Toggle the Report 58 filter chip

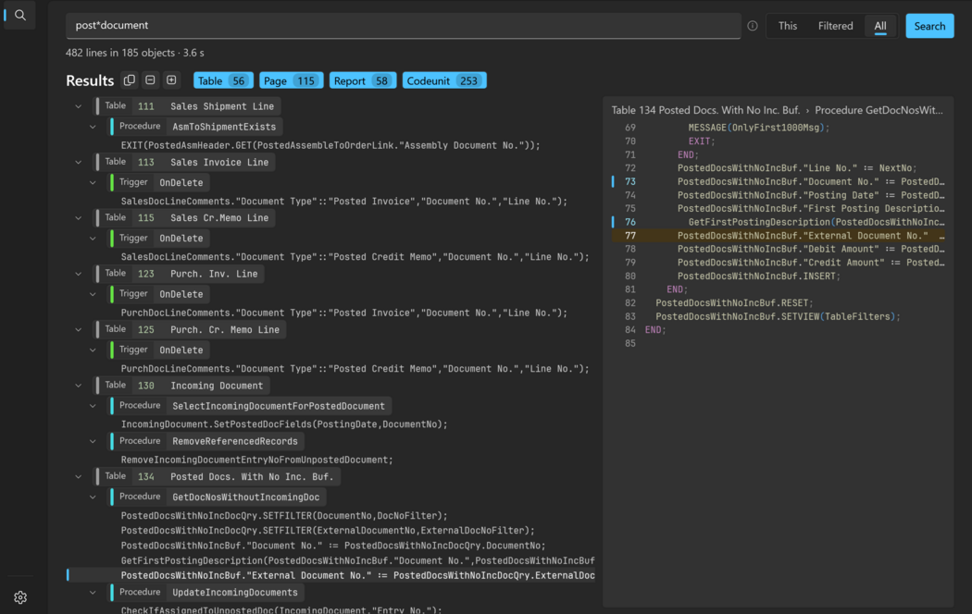[x=363, y=80]
